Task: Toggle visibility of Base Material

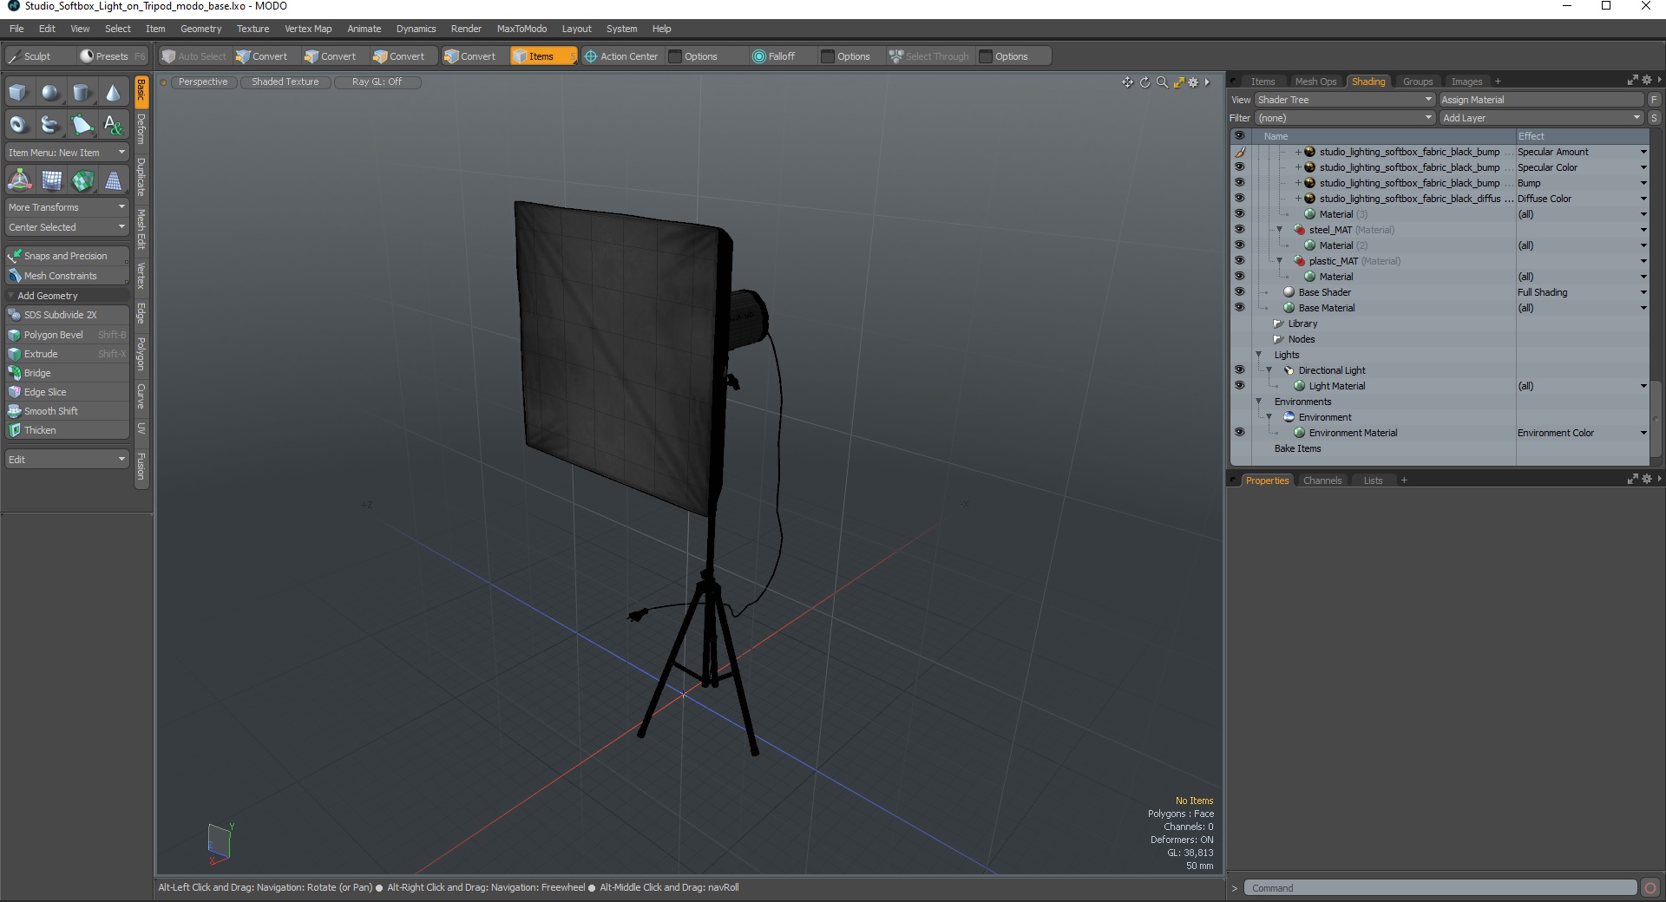Action: coord(1239,308)
